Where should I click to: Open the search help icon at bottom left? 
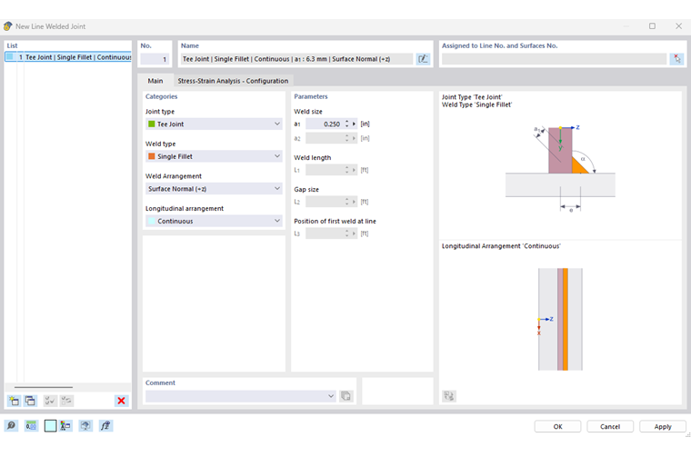pos(11,426)
